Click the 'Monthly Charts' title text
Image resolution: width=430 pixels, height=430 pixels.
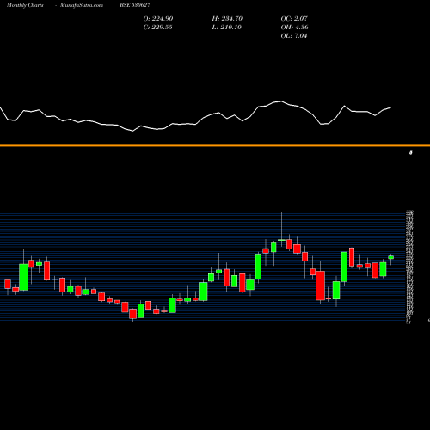[x=25, y=5]
